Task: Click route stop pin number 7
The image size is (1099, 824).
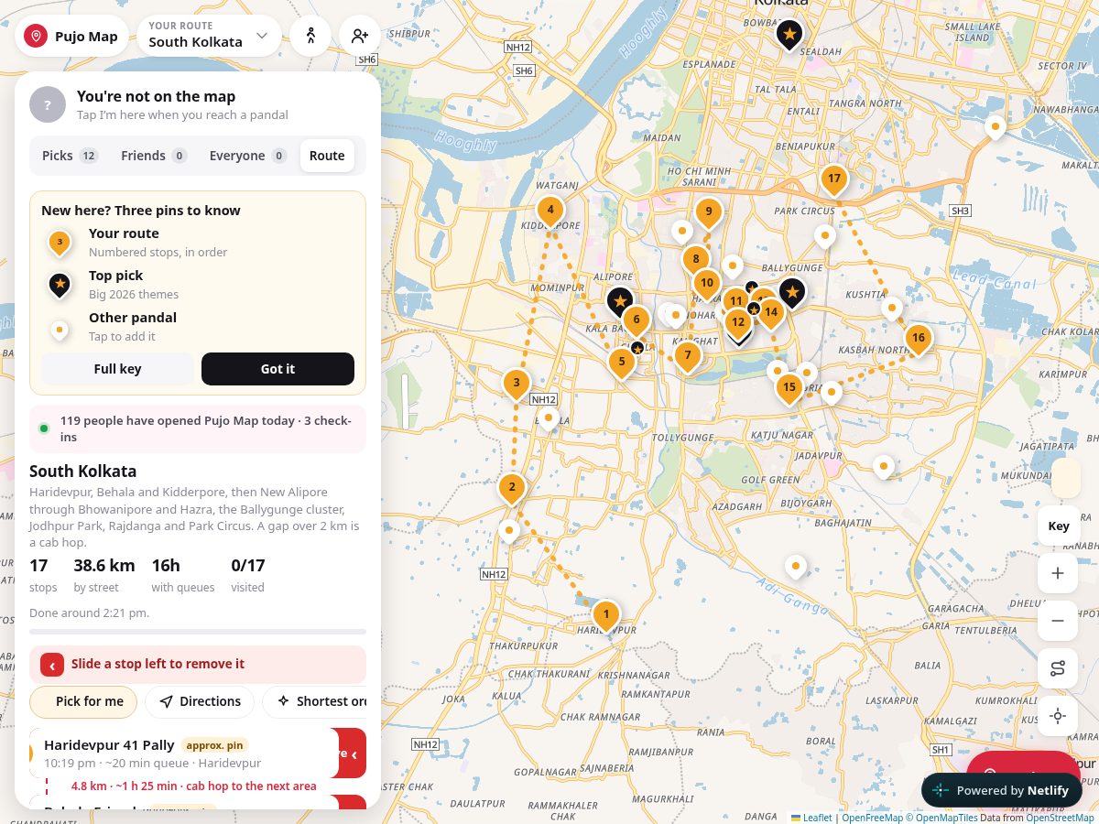Action: pyautogui.click(x=688, y=357)
